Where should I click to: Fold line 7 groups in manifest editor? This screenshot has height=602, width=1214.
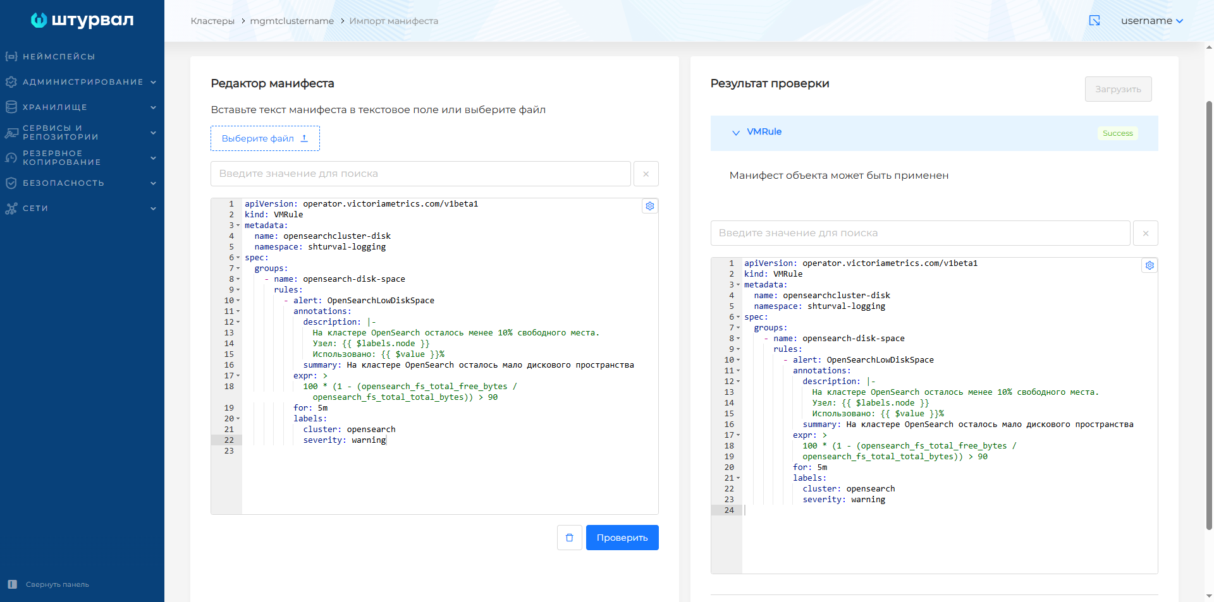(x=238, y=268)
